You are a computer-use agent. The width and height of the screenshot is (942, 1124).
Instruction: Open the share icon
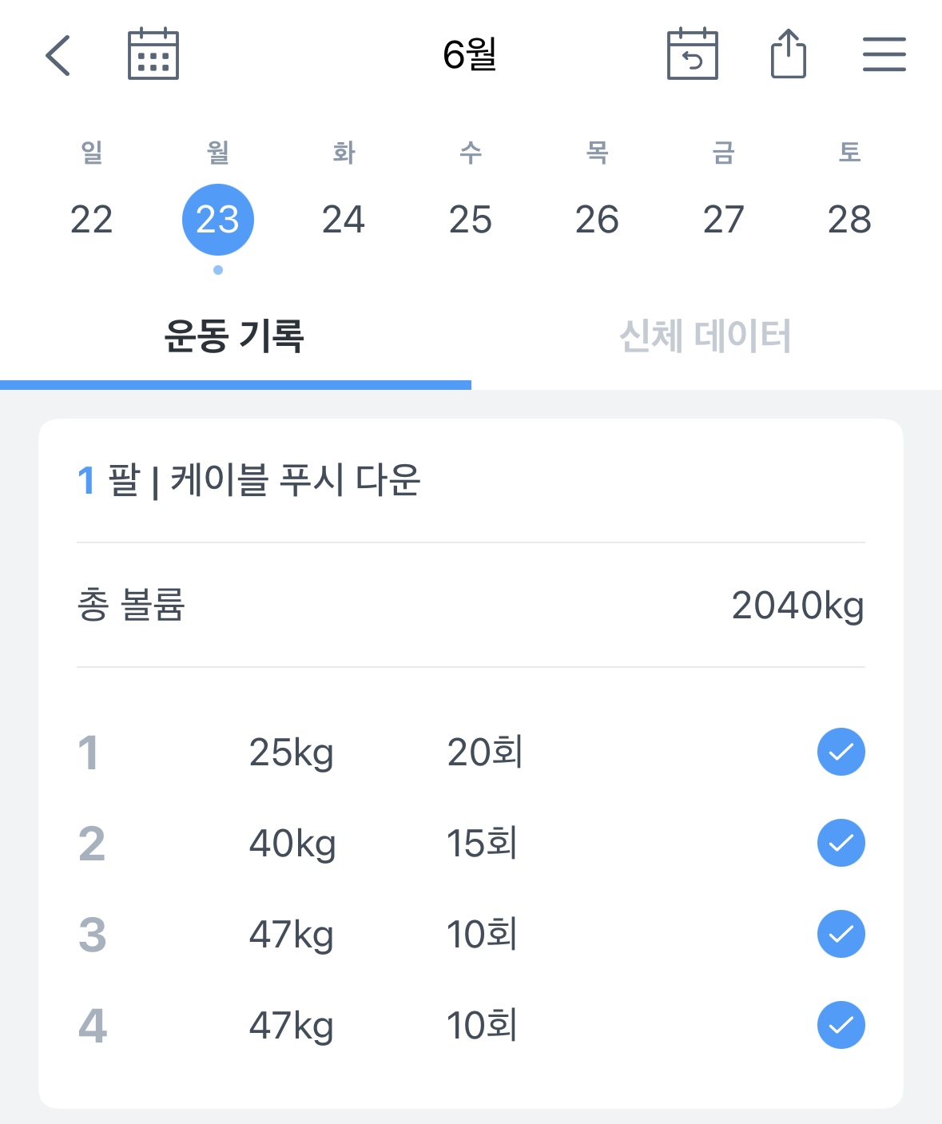coord(789,54)
